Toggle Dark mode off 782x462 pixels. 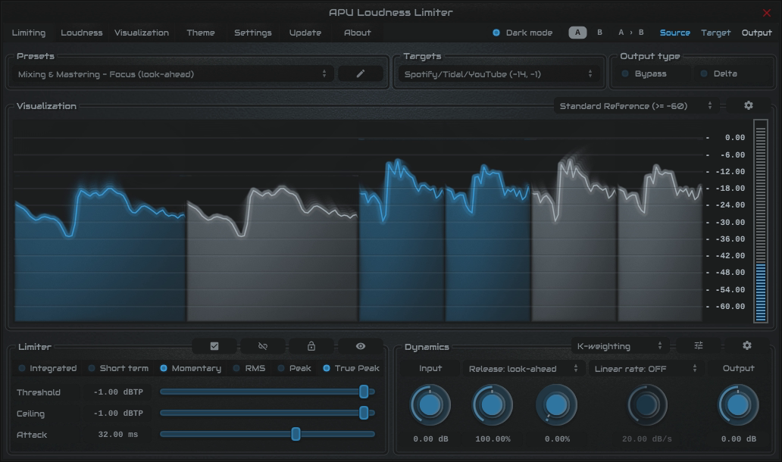[496, 33]
